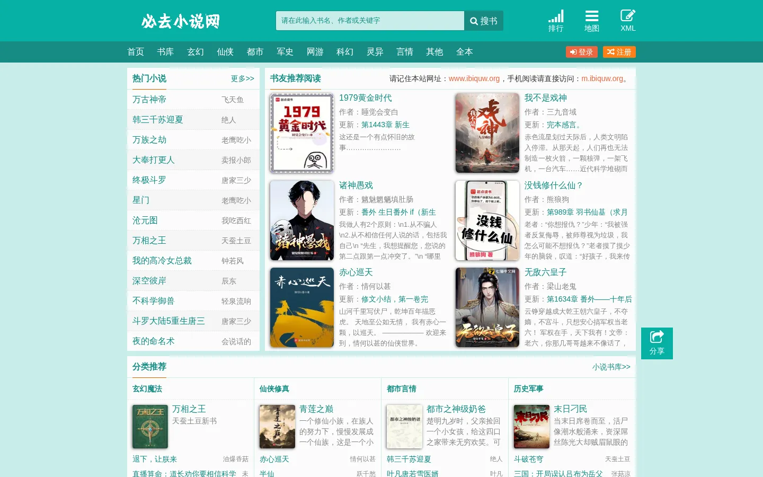The width and height of the screenshot is (763, 477).
Task: Open the 末日刁民 cover thumbnail
Action: [x=531, y=427]
